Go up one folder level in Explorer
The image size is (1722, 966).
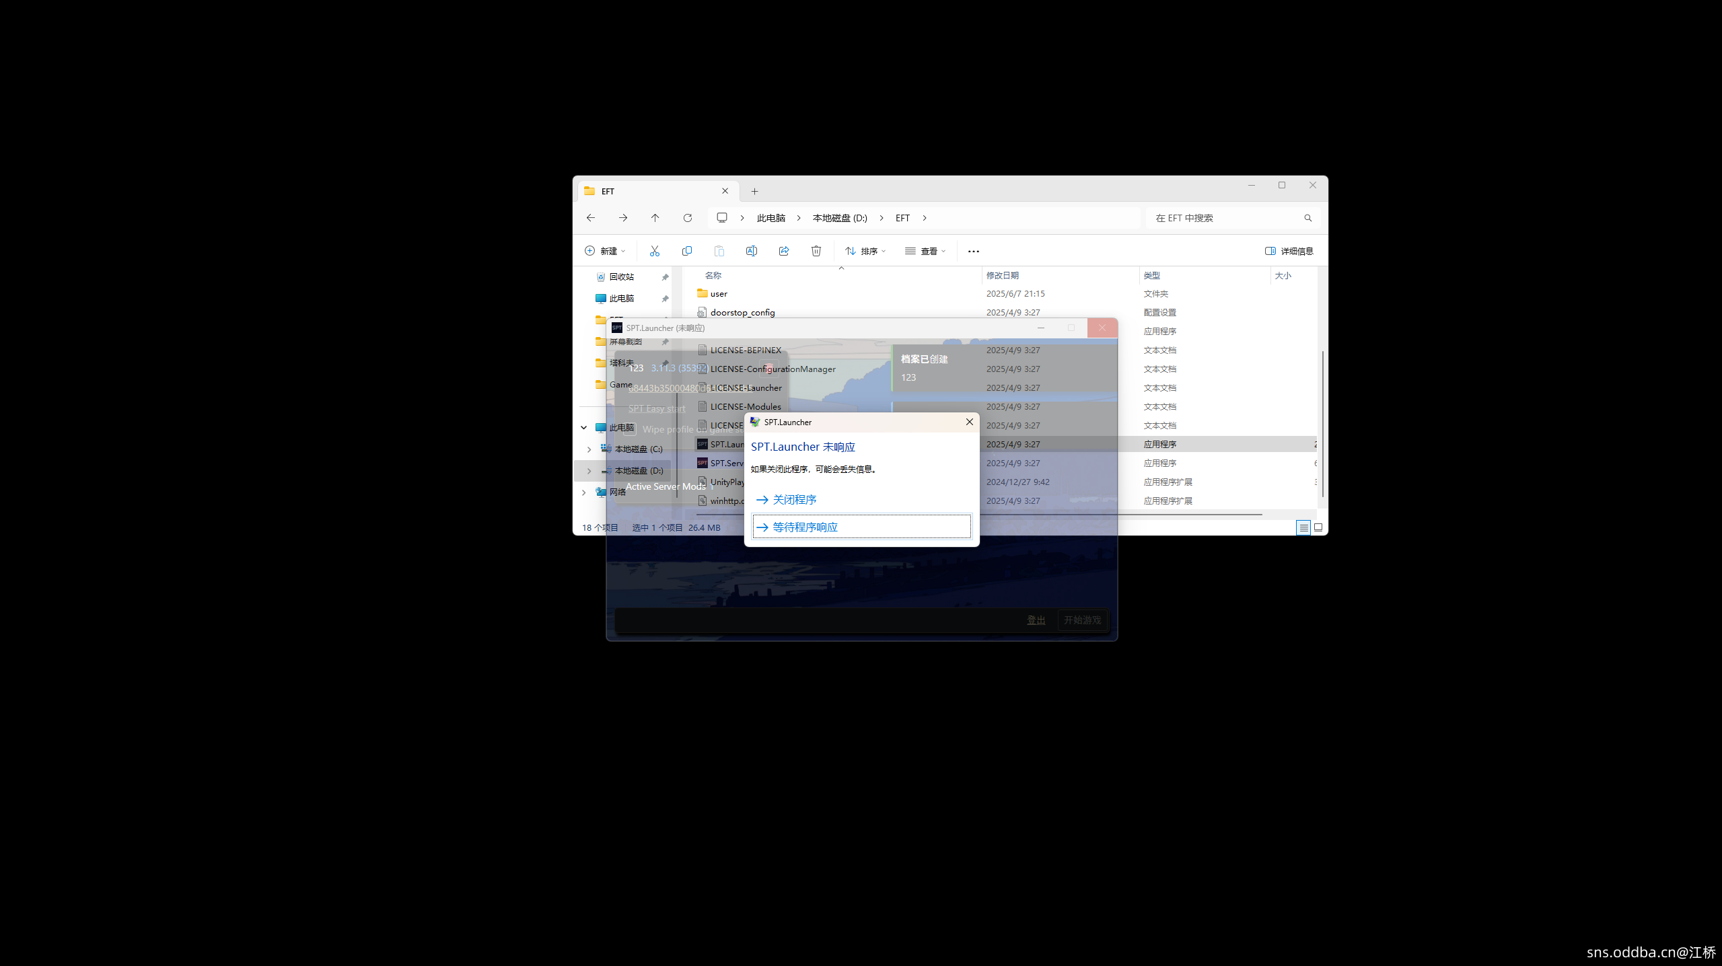pyautogui.click(x=655, y=218)
